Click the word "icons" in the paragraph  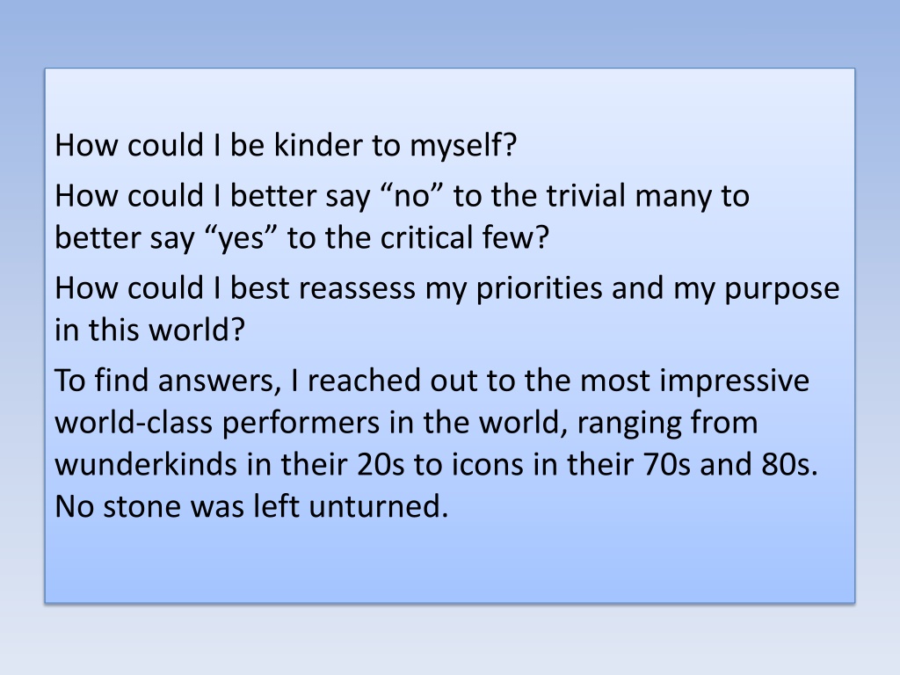point(487,465)
